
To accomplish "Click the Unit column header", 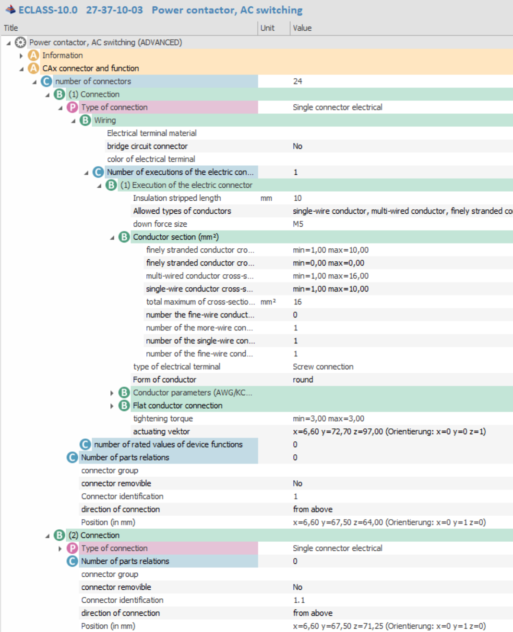I will click(x=267, y=28).
